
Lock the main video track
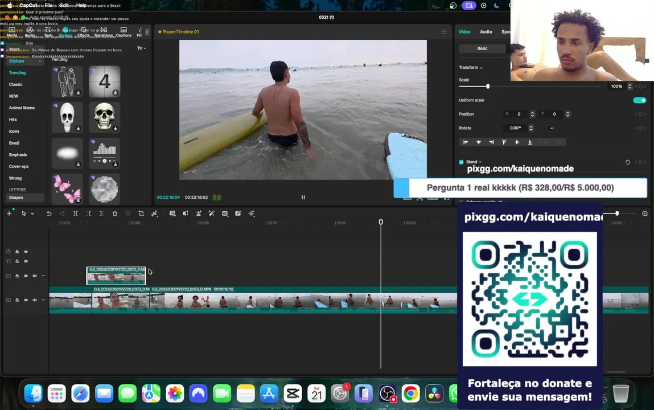pos(17,300)
